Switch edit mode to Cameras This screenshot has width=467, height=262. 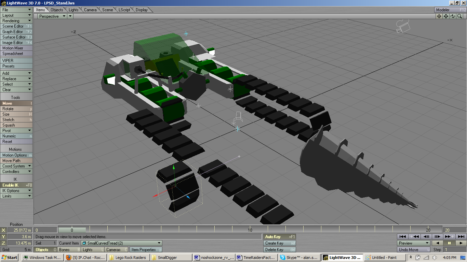117,250
